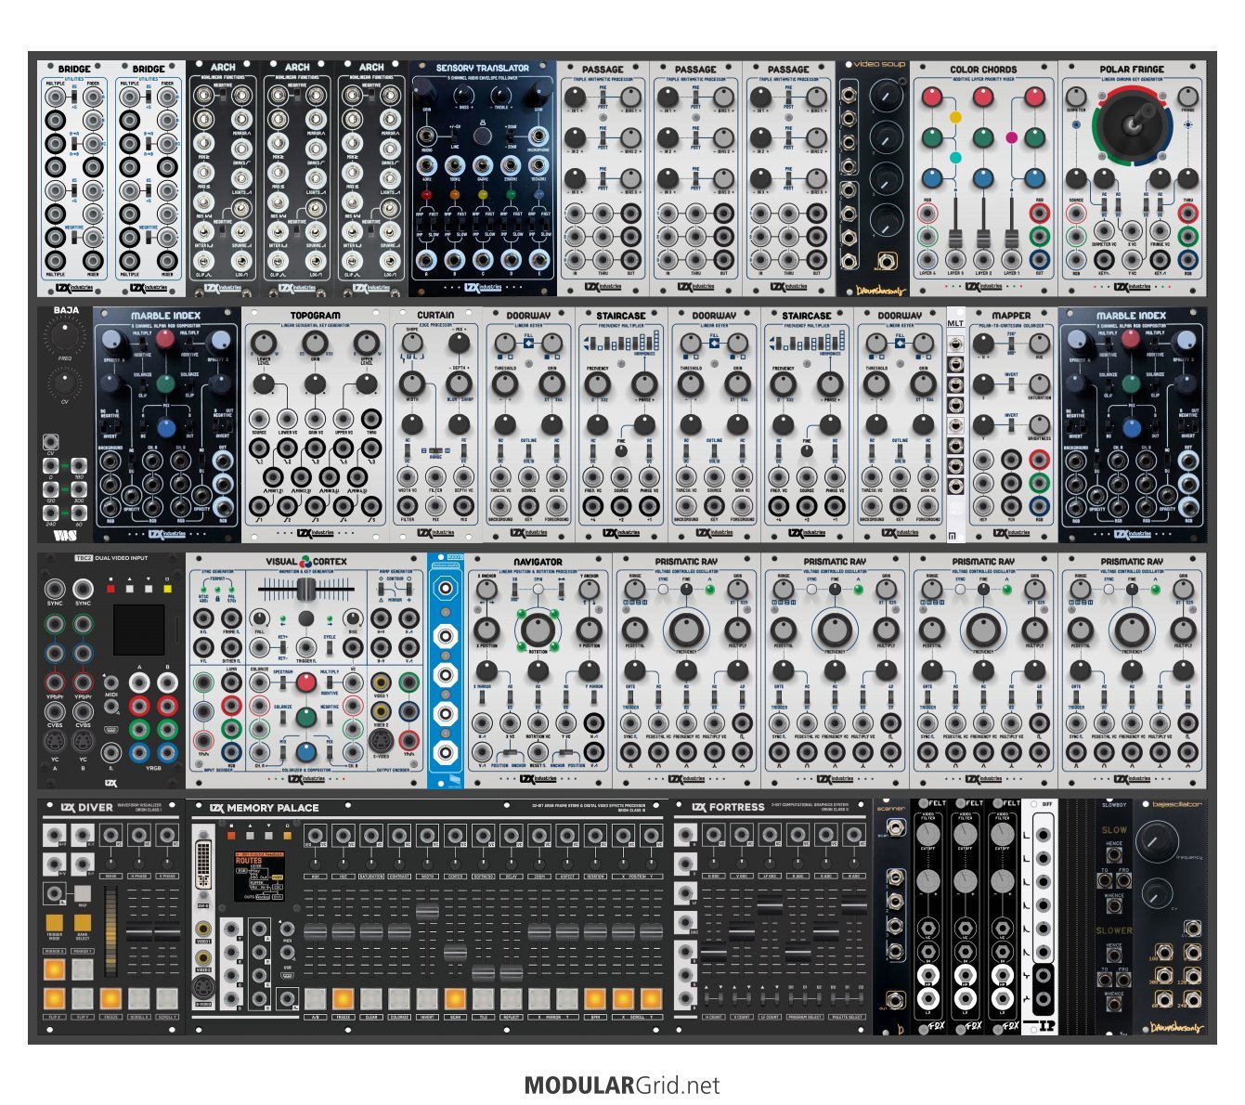Screen dimensions: 1245x1105
Task: Click the Scanner out jack
Action: click(896, 1000)
